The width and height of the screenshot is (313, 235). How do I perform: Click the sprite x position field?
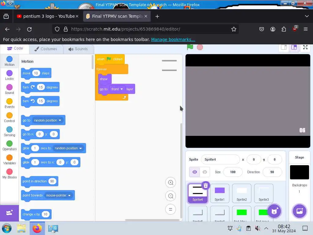[254, 159]
